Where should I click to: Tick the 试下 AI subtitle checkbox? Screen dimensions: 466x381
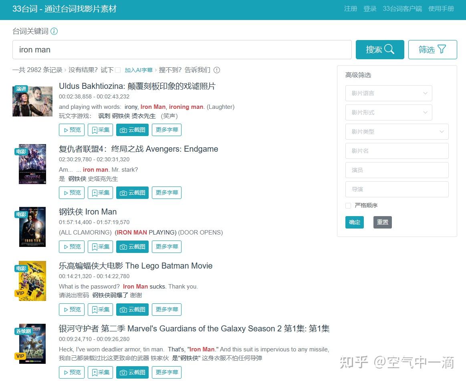(118, 70)
